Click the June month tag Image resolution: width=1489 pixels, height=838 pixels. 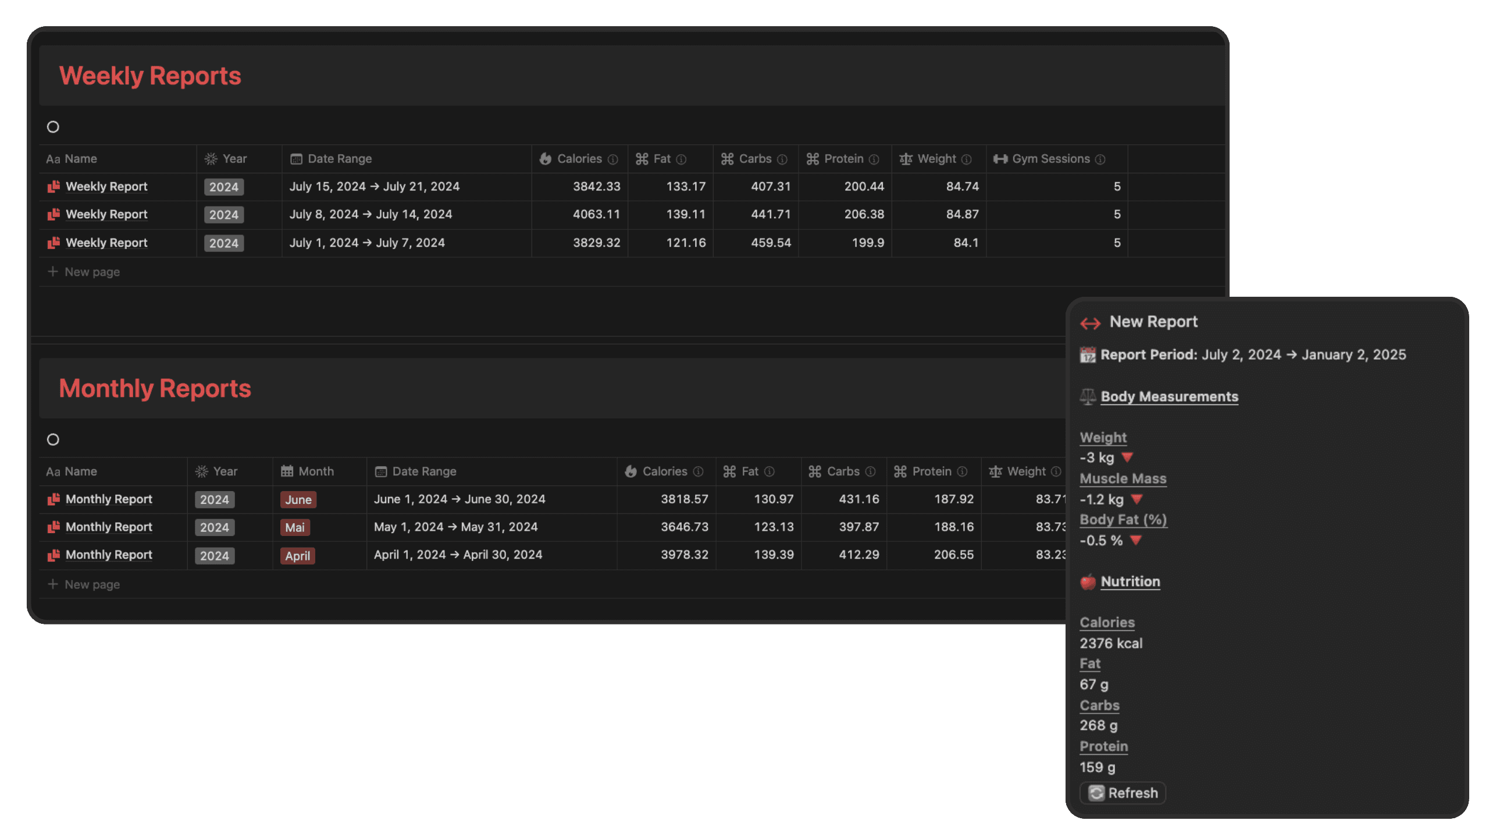(x=298, y=499)
